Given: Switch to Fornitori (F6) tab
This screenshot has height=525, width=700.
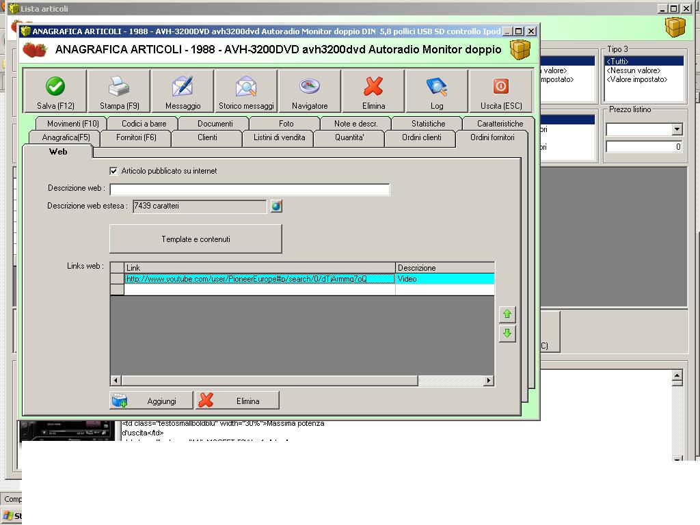Looking at the screenshot, I should pyautogui.click(x=136, y=137).
